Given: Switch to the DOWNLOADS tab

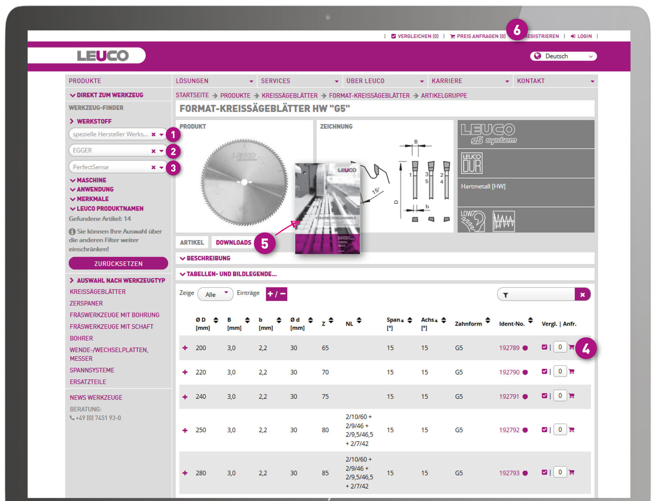Looking at the screenshot, I should pos(234,243).
